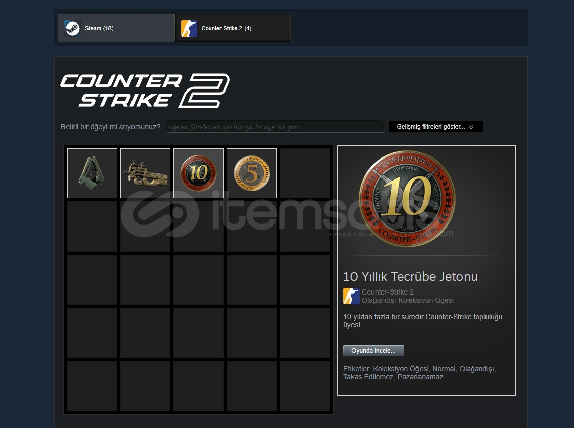Click the large Ten Year Veteran coin image
Image resolution: width=574 pixels, height=428 pixels.
(x=407, y=198)
